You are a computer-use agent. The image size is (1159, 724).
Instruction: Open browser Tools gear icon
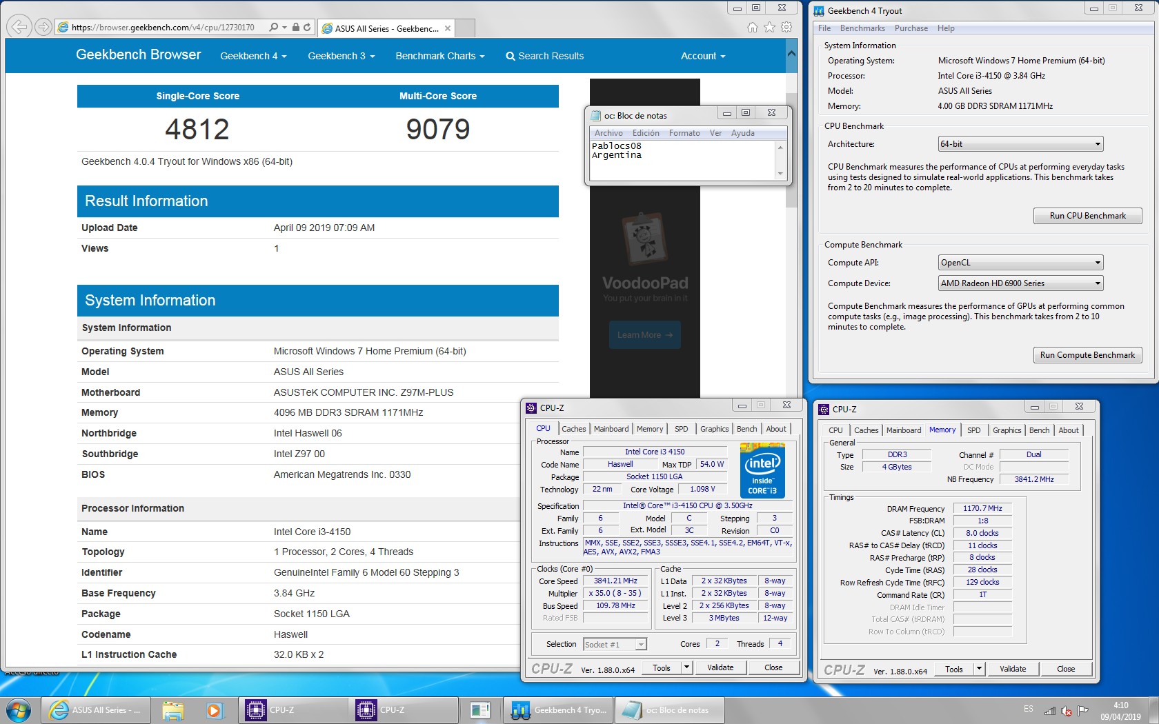tap(786, 28)
